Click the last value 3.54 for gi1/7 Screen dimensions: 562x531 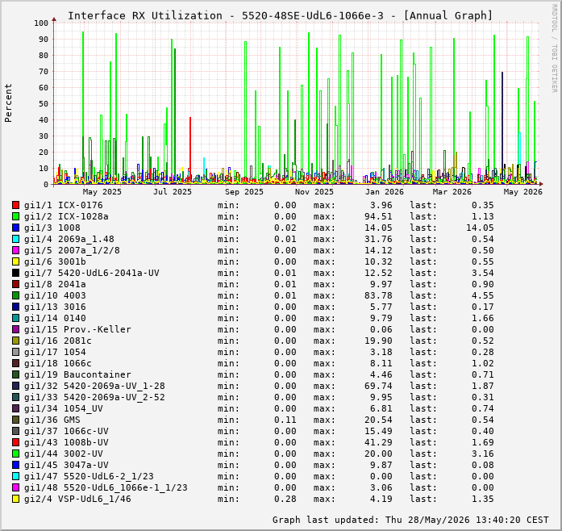483,273
